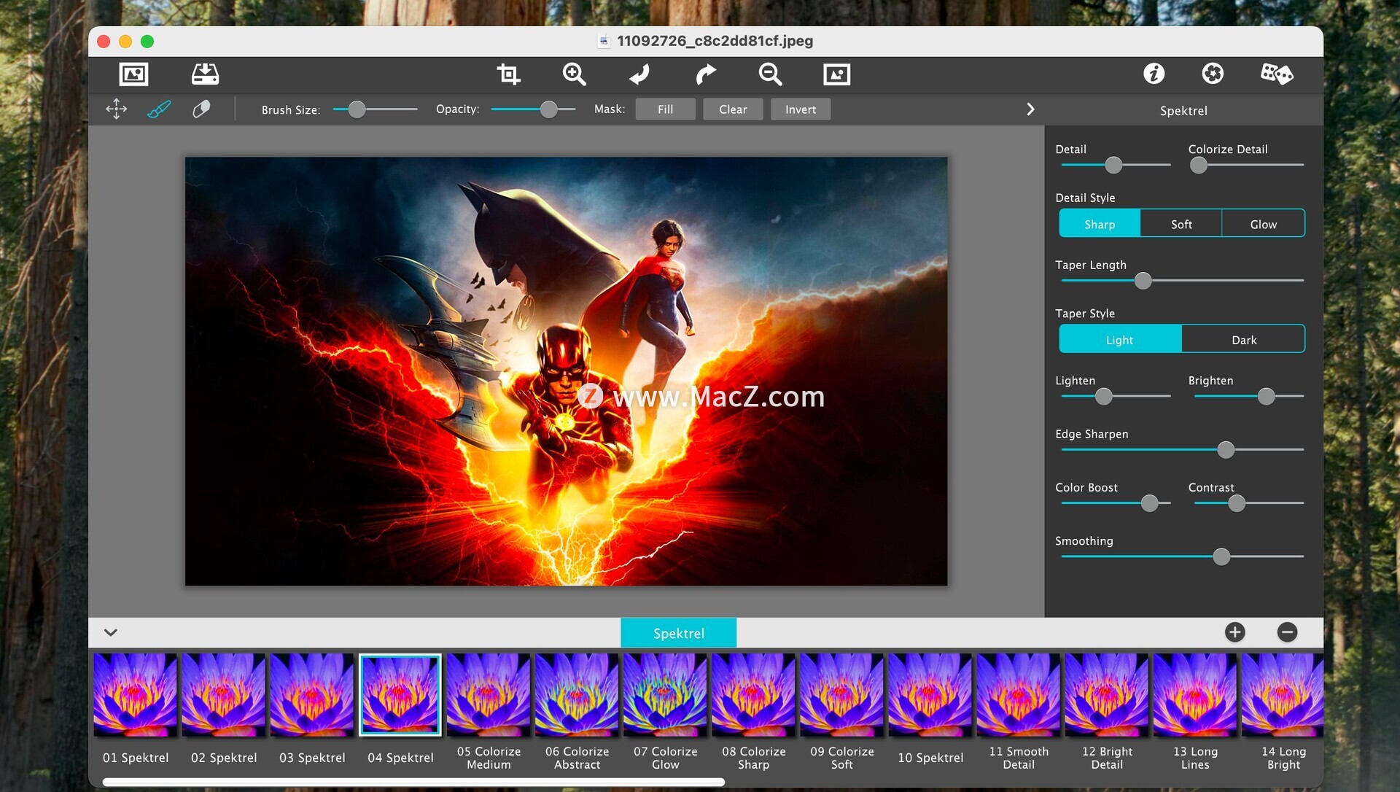Viewport: 1400px width, 792px height.
Task: Set Detail Style to Sharp
Action: click(1100, 224)
